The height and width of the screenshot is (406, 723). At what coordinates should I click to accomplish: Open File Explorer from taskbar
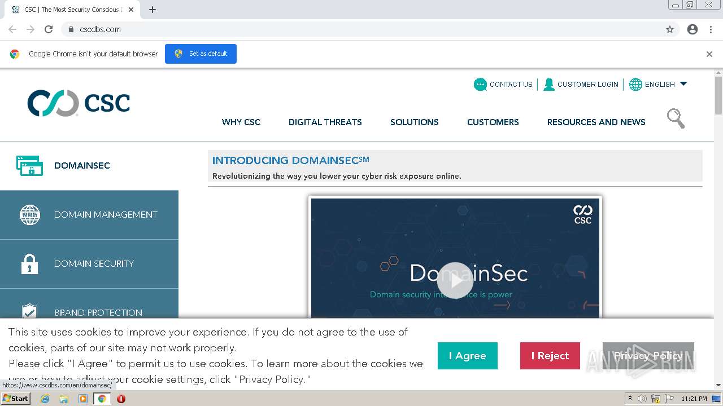tap(64, 399)
